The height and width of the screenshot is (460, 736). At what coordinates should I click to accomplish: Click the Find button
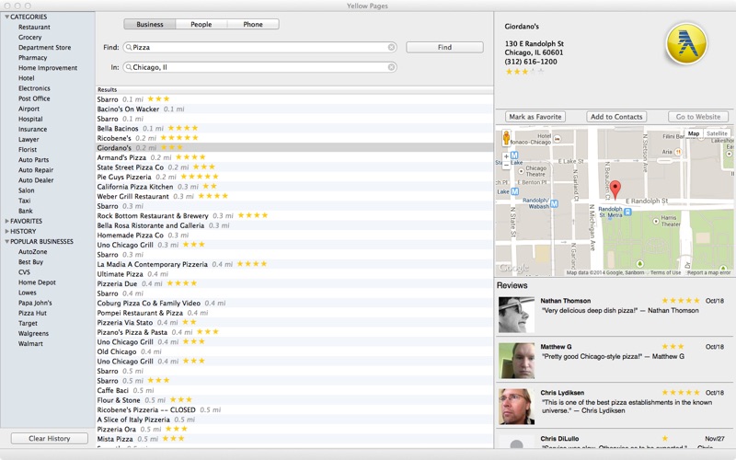444,48
